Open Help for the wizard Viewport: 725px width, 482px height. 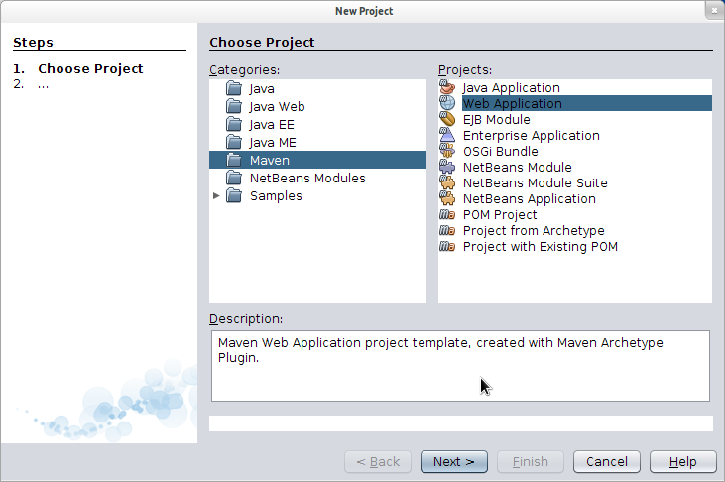click(x=683, y=461)
